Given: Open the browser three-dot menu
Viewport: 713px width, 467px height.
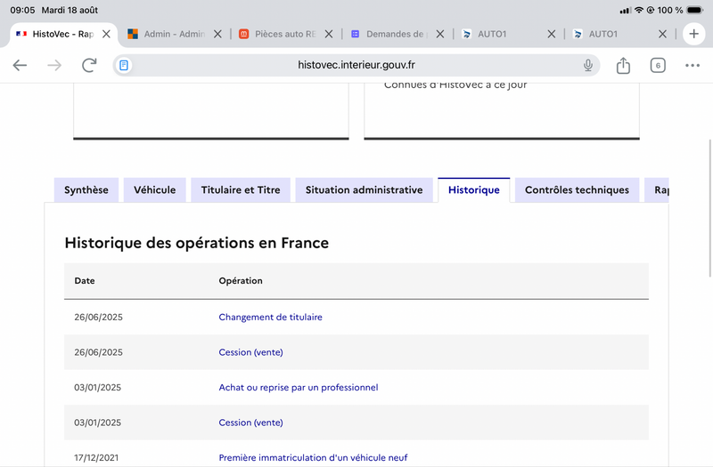Looking at the screenshot, I should tap(693, 65).
